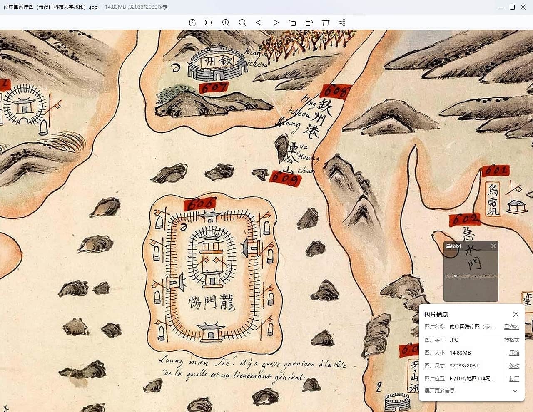Screen dimensions: 533x412
Task: Click the E:/103/地图114网... path value
Action: (472, 379)
